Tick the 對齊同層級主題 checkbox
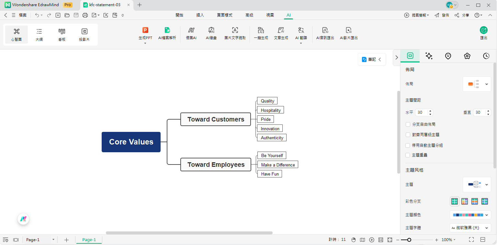 (x=408, y=135)
